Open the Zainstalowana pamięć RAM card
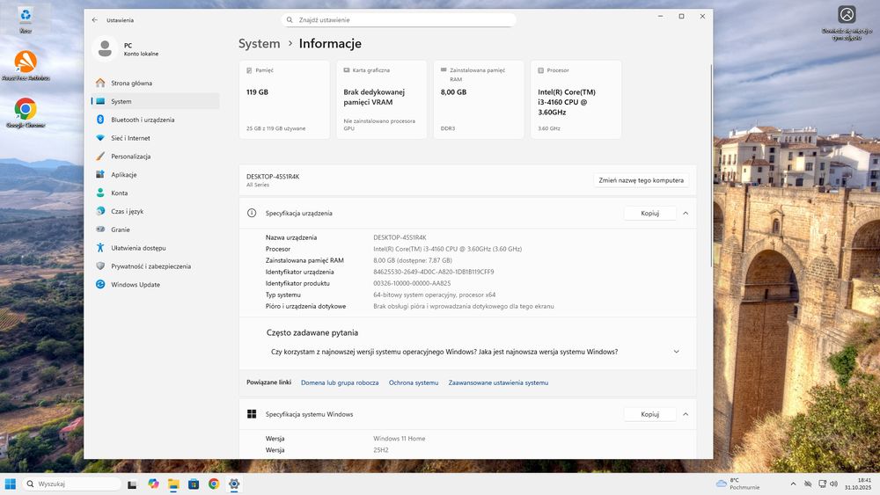Image resolution: width=880 pixels, height=495 pixels. tap(479, 99)
